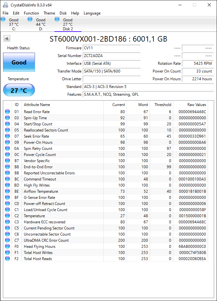Click status orb for UltraDMA CRC Error Count
This screenshot has height=301, width=217.
[x=7, y=240]
